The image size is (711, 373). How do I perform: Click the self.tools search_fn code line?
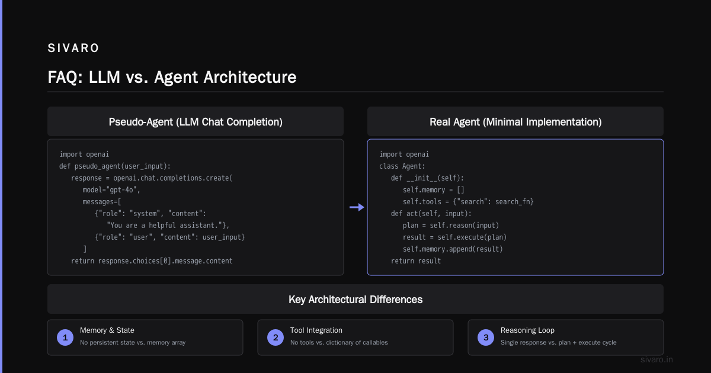click(468, 201)
